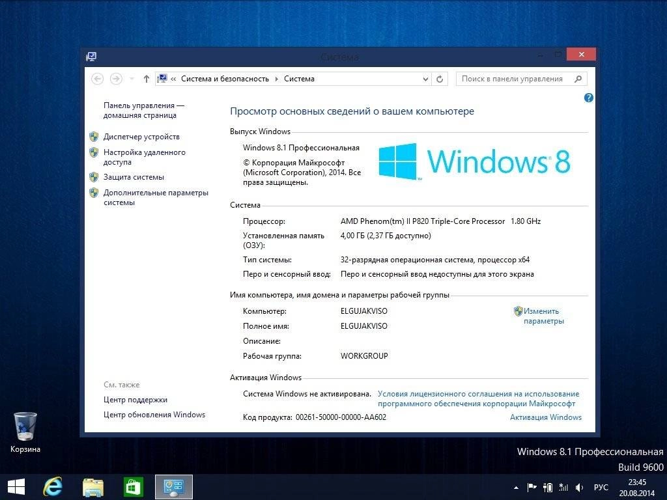
Task: Open 'Центр обновления Windows' link
Action: click(x=154, y=415)
